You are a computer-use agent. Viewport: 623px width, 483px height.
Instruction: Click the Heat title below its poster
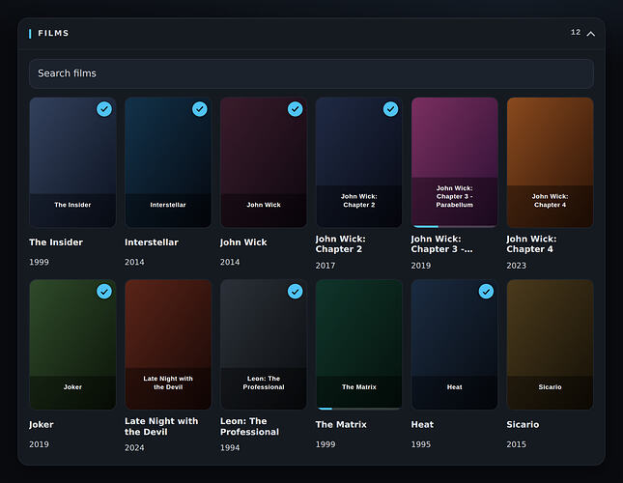point(422,425)
